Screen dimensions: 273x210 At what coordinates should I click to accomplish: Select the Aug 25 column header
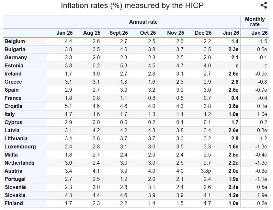point(92,33)
